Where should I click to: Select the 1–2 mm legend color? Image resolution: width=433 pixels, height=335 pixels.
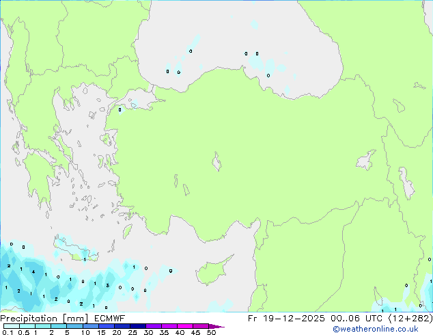click(43, 326)
